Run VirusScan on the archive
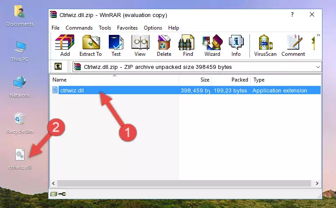Viewport: 336px width, 208px height. [x=265, y=45]
